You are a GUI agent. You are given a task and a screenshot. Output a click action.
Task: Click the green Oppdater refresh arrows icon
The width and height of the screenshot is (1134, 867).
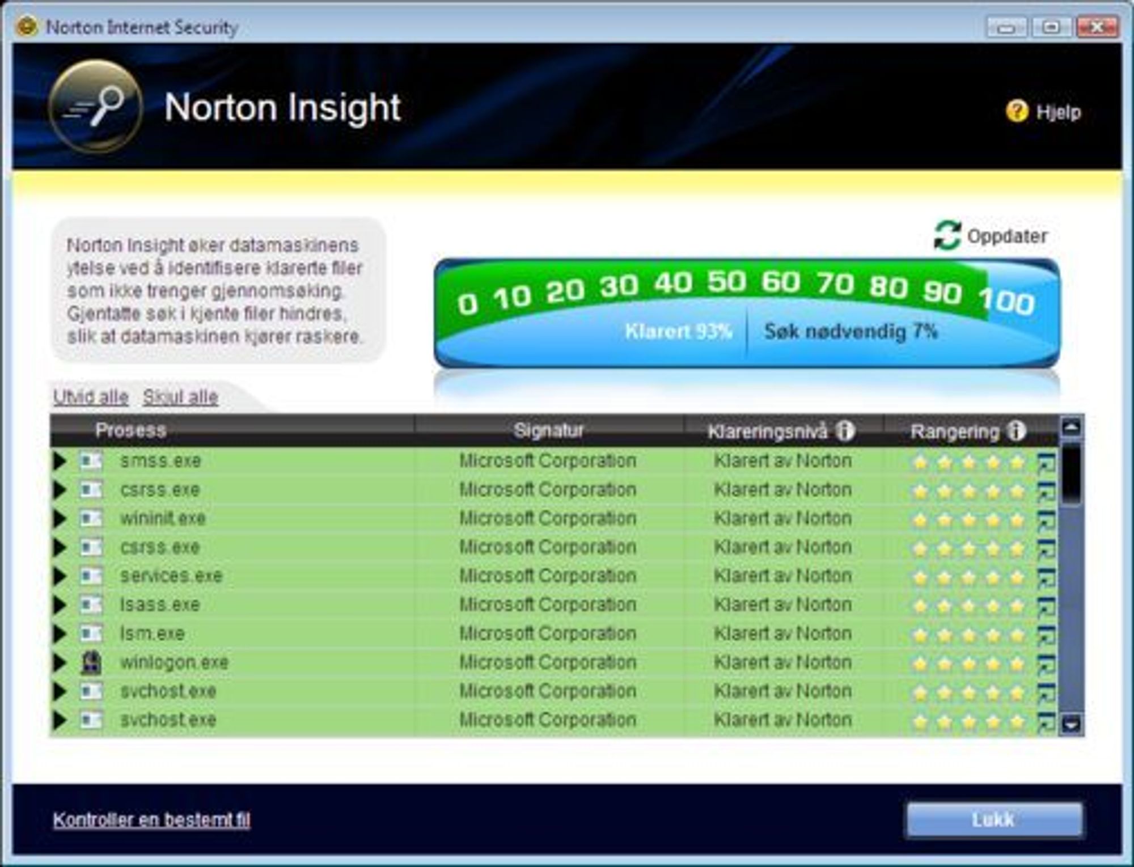[x=947, y=235]
